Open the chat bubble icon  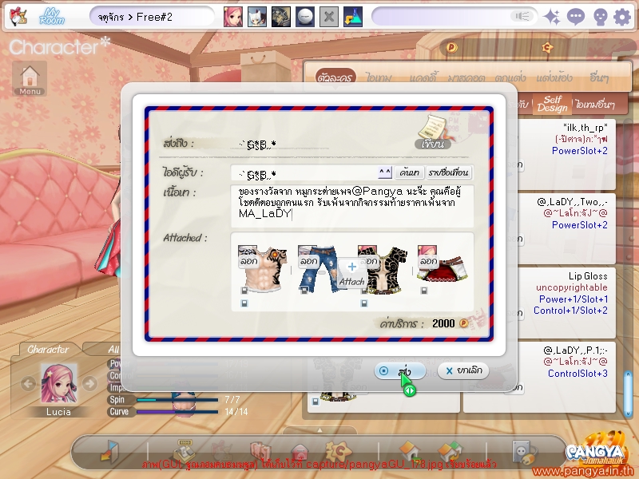point(575,17)
